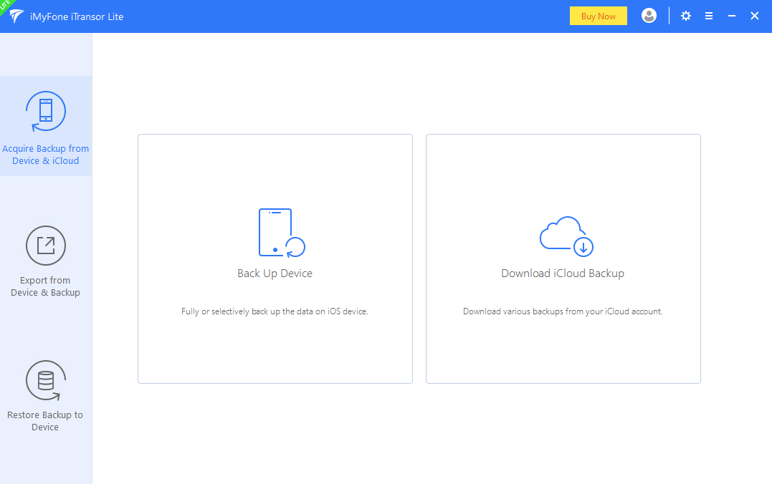Click the phone Back Up Device icon
The height and width of the screenshot is (484, 772).
pos(282,233)
